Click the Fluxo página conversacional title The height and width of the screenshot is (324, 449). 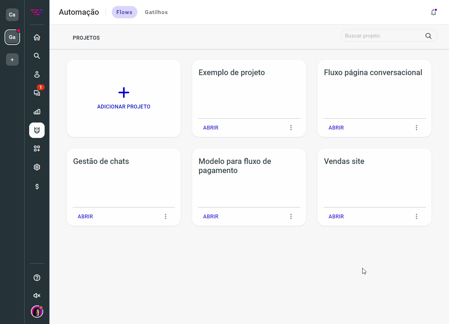point(373,73)
